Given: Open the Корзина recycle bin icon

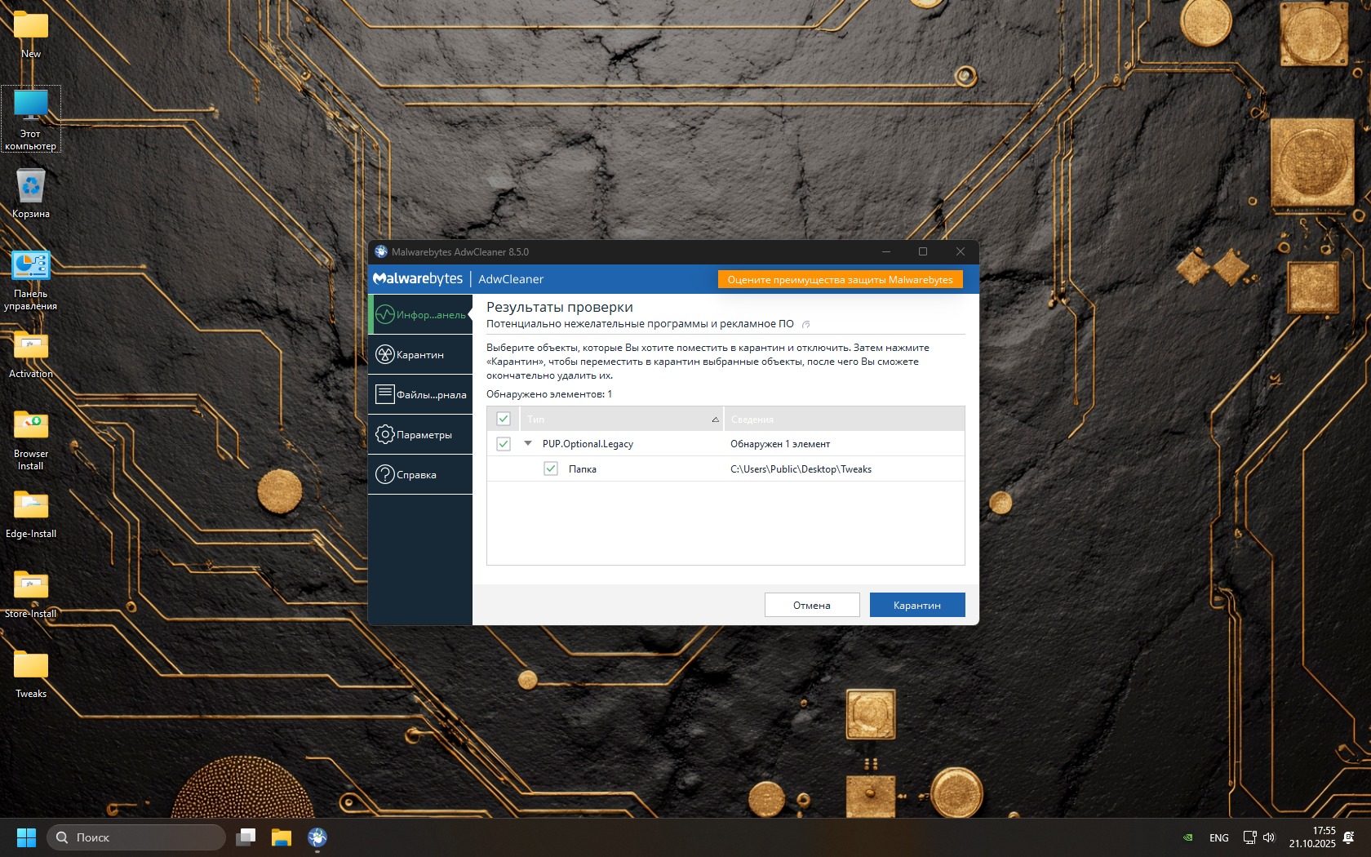Looking at the screenshot, I should (31, 186).
